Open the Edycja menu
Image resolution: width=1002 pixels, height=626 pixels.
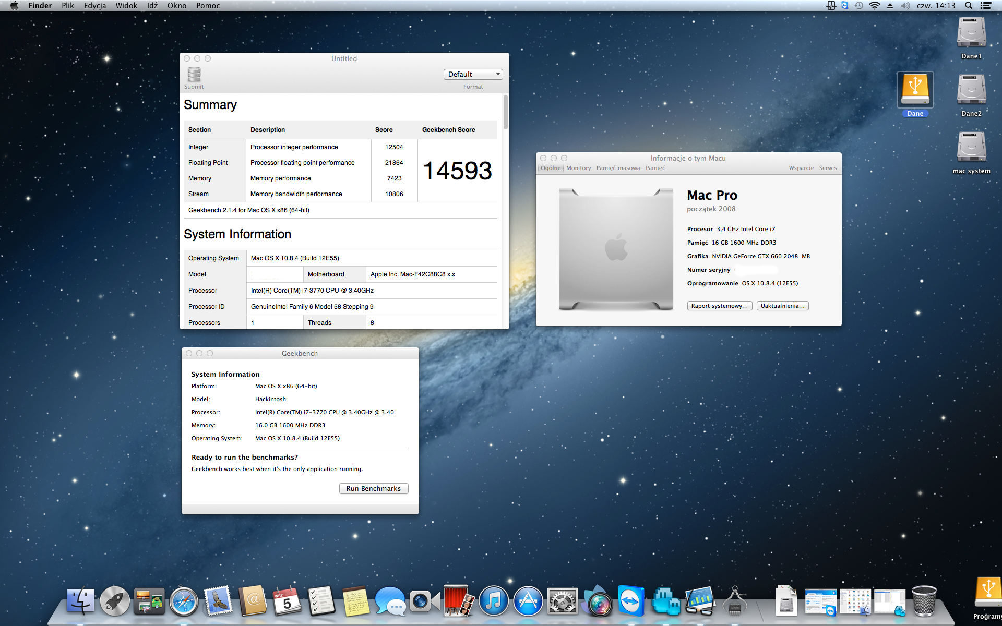[x=95, y=6]
